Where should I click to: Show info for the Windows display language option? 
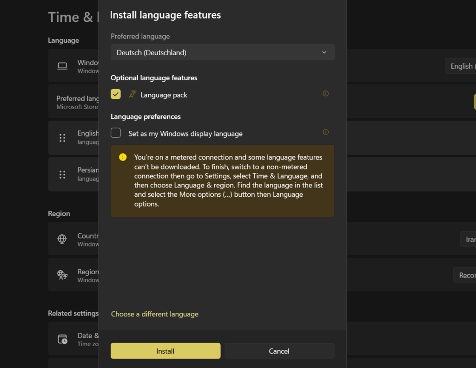point(325,132)
